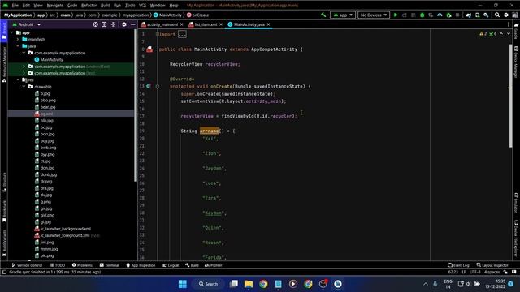The image size is (520, 292).
Task: Close the MainActivity.java tab
Action: point(268,24)
